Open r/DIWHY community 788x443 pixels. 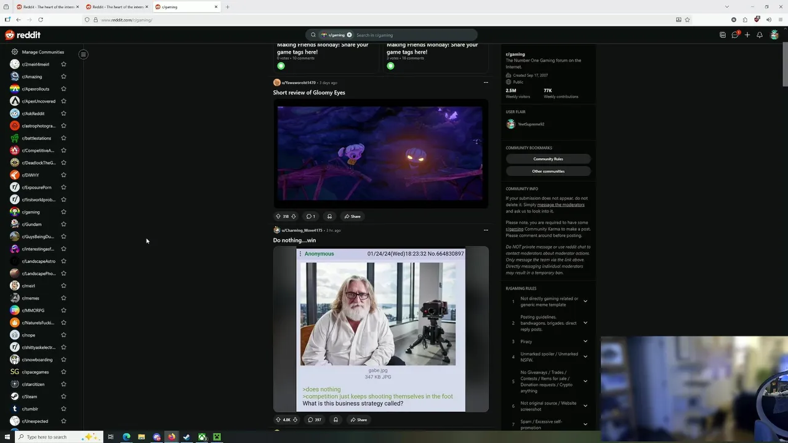click(26, 175)
